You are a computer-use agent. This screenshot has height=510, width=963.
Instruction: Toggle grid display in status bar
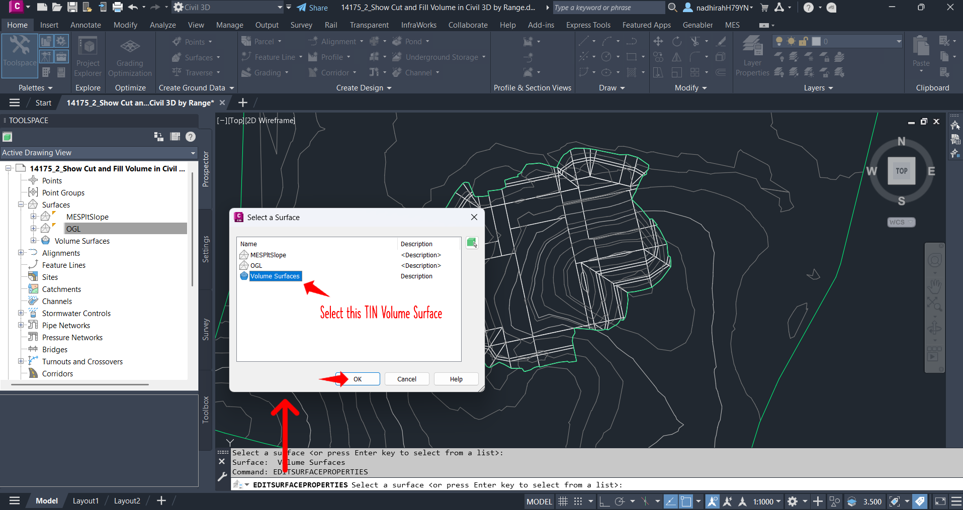(562, 501)
